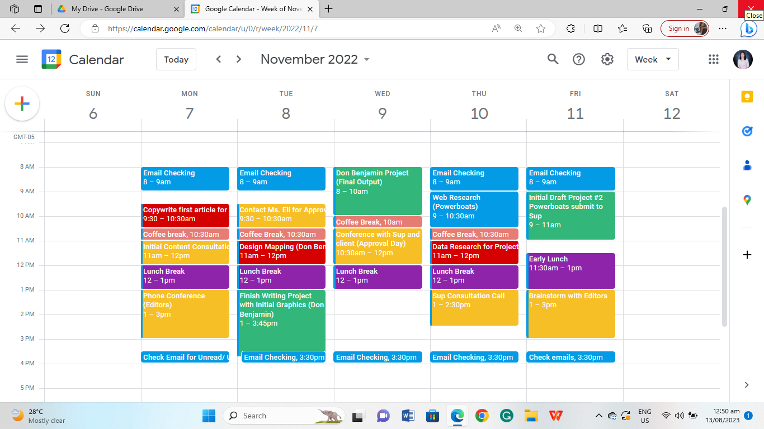Open the Bing chat sidebar icon
This screenshot has height=429, width=764.
click(x=749, y=28)
